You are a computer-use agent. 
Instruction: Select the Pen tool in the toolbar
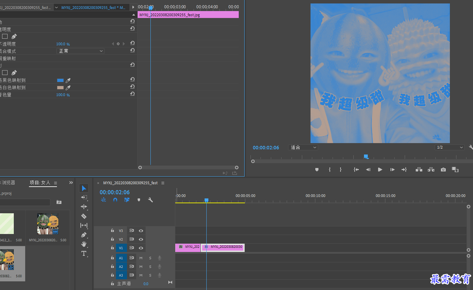84,235
